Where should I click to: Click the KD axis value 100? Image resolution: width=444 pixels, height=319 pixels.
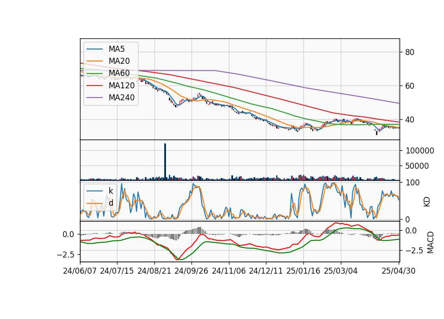click(413, 183)
